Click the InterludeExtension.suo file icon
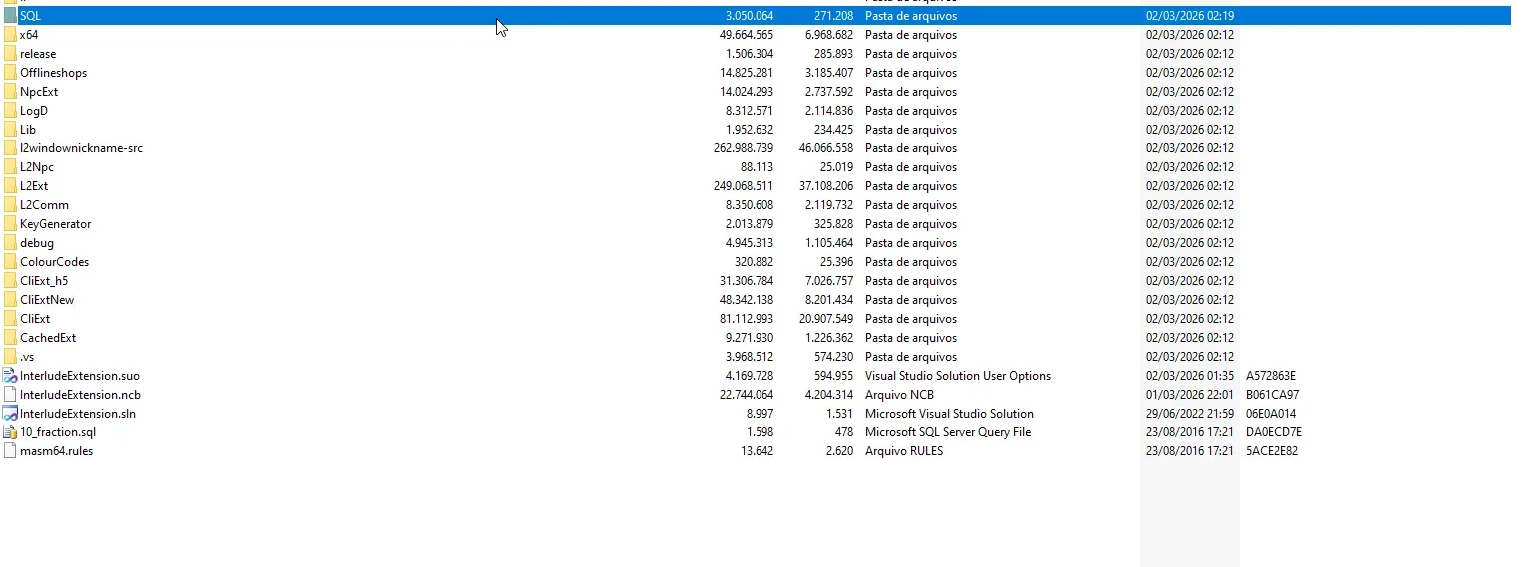The height and width of the screenshot is (567, 1523). click(x=10, y=376)
